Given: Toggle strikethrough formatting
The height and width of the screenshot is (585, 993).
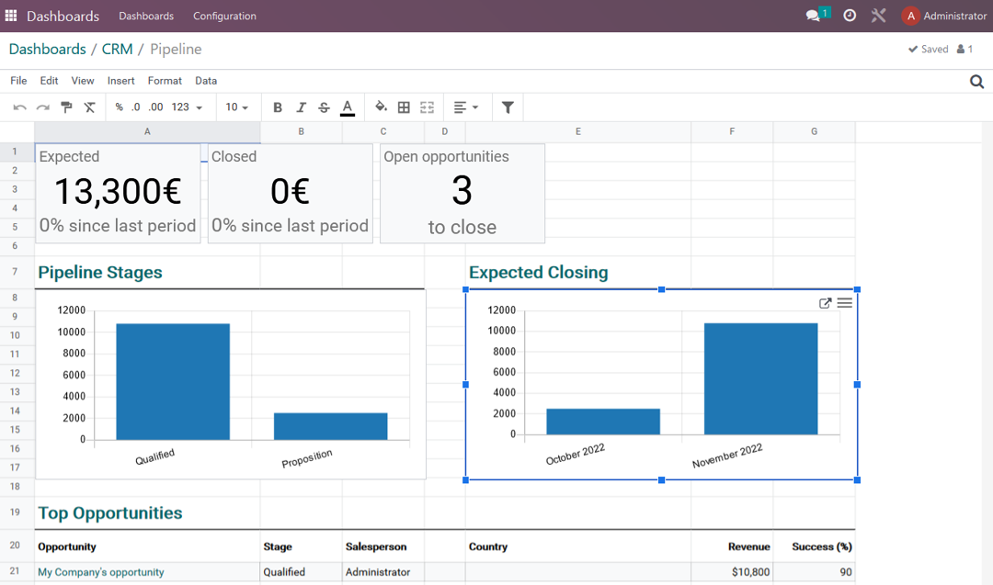Looking at the screenshot, I should (x=324, y=107).
